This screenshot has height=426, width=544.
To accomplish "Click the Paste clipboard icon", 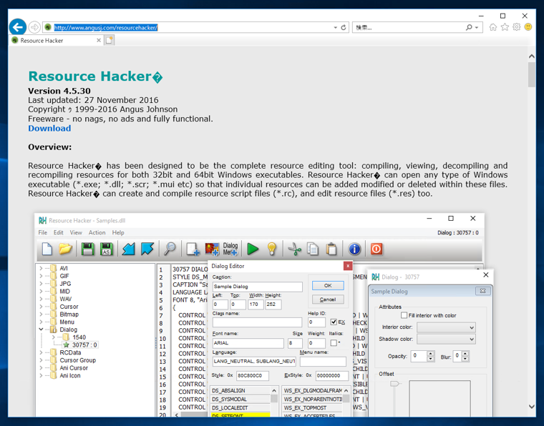I will pyautogui.click(x=331, y=249).
